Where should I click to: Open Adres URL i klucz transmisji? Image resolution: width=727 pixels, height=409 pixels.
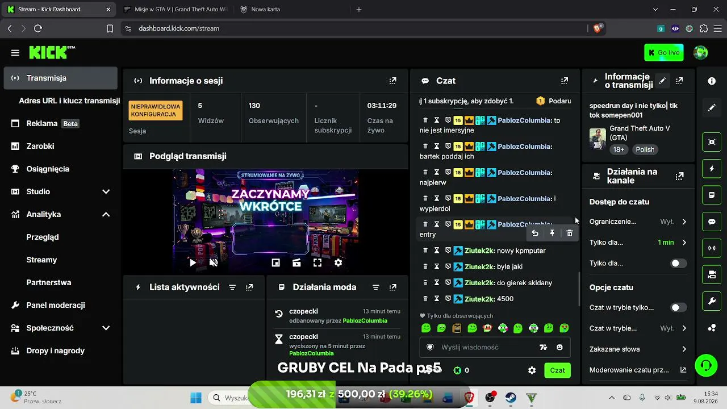point(69,101)
